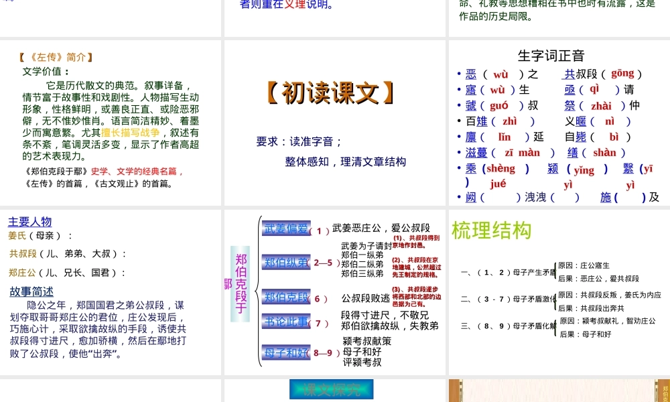Click underlined 阙 in last pronunciation row
The height and width of the screenshot is (402, 670).
471,198
